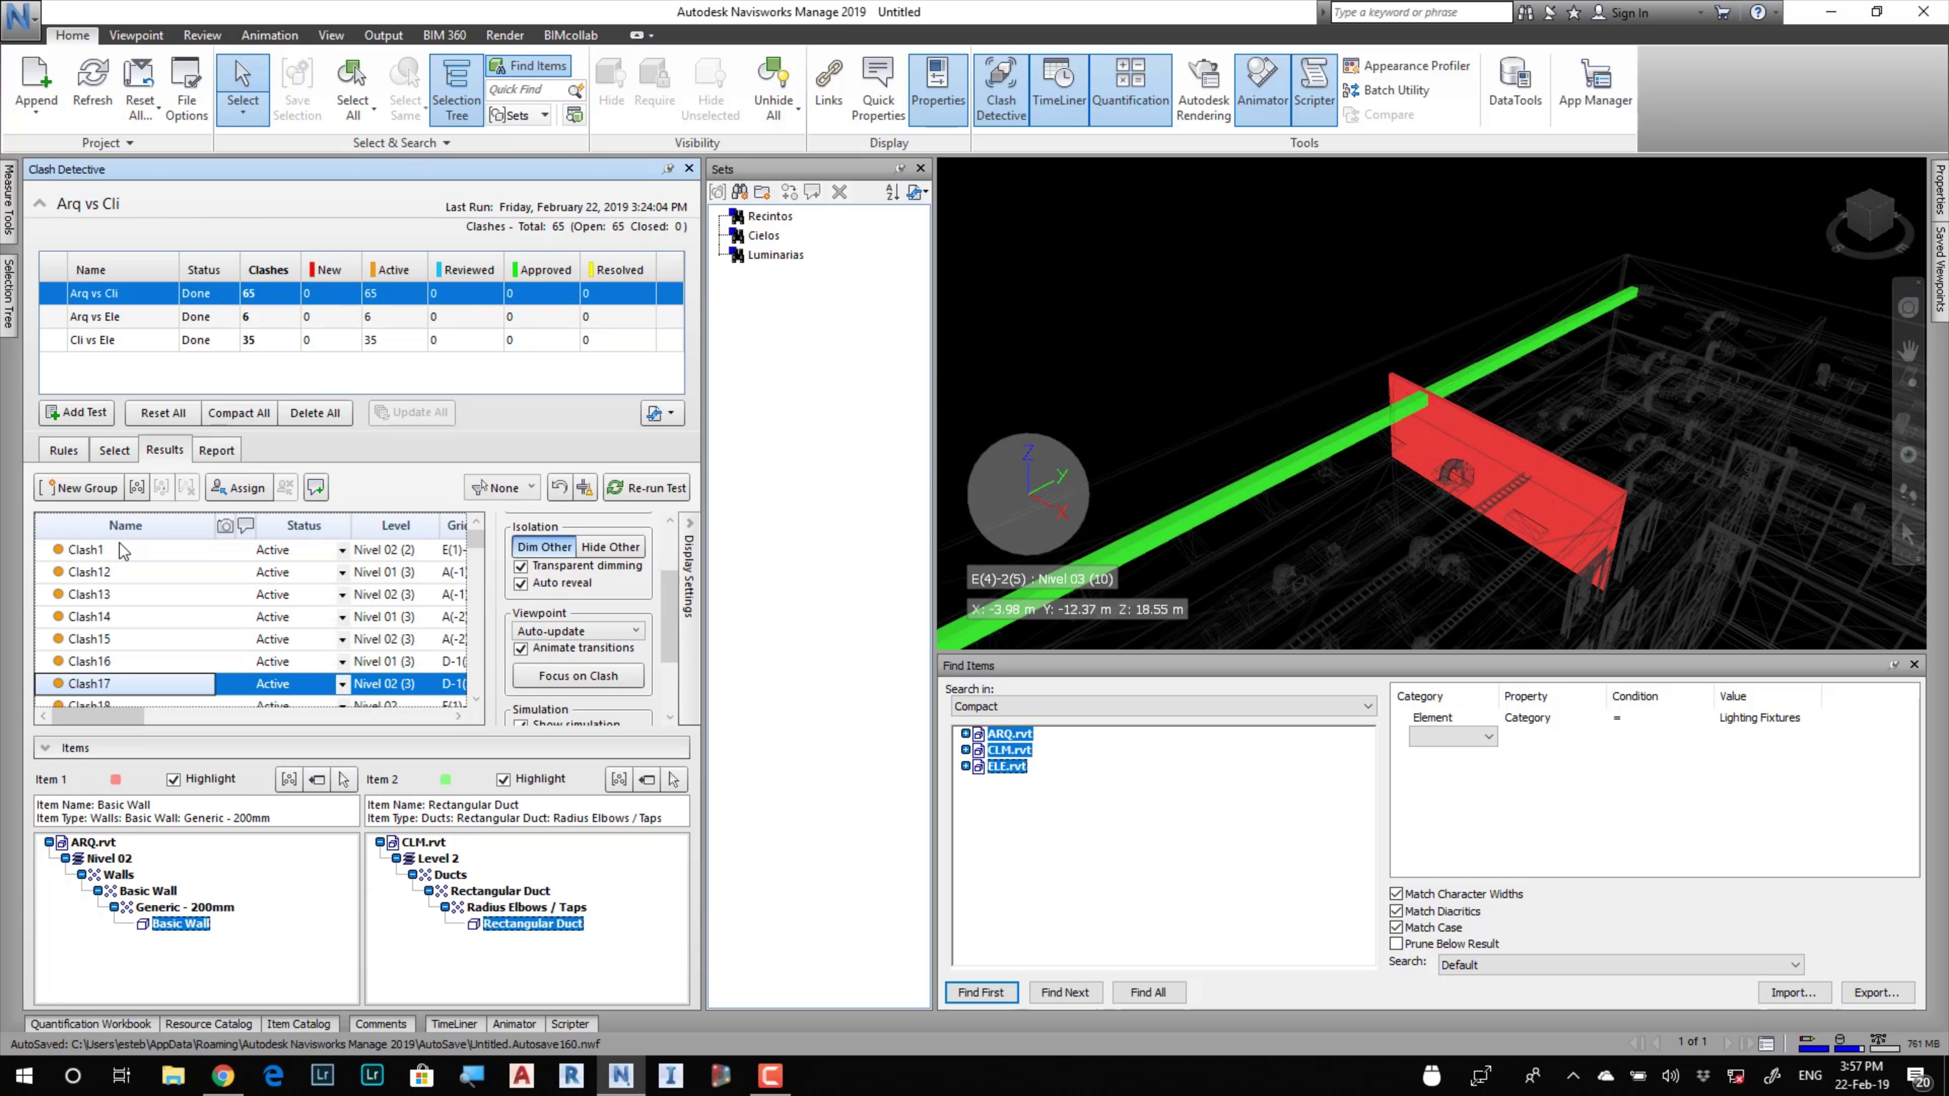1949x1096 pixels.
Task: Switch to the Viewpoint ribbon tab
Action: click(x=136, y=35)
